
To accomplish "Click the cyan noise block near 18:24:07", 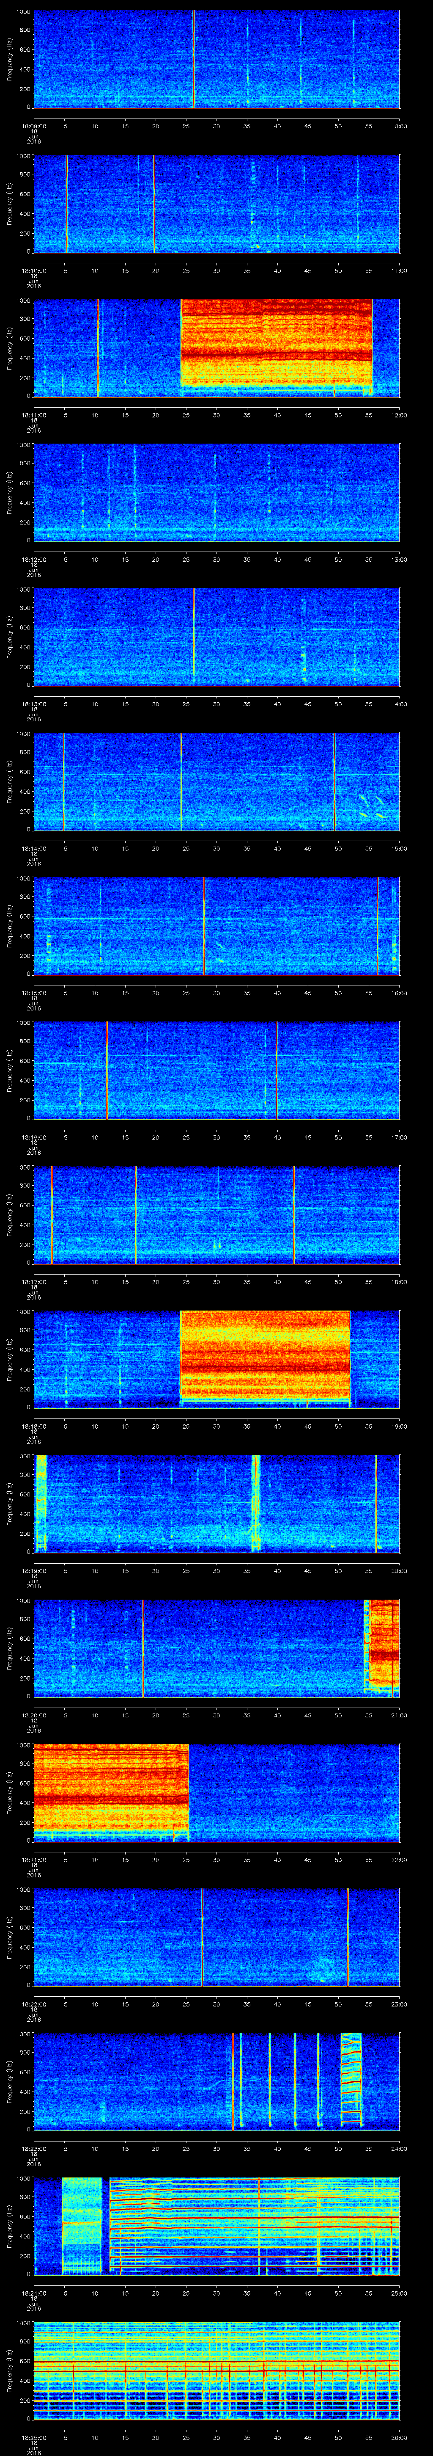I will (82, 2225).
